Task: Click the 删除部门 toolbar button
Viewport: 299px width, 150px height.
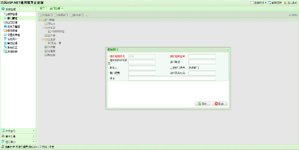Action: [77, 15]
